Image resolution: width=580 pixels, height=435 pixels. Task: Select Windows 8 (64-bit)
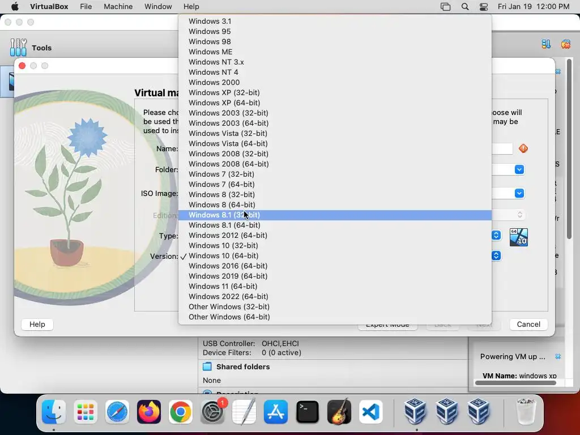335,204
